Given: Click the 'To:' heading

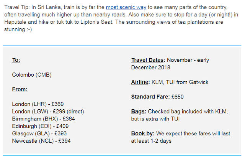Looking at the screenshot, I should [16, 60].
